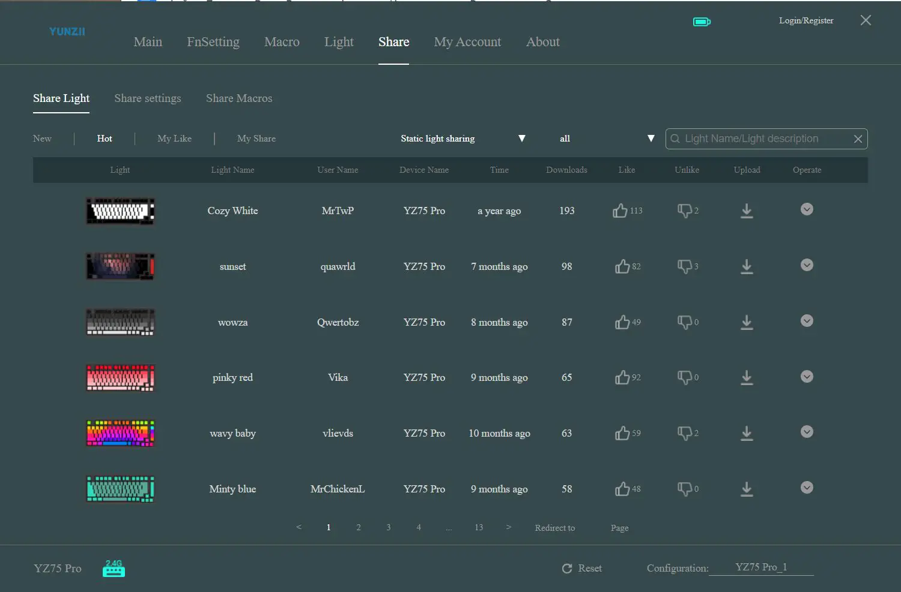
Task: Click the YUNZII logo
Action: (67, 31)
